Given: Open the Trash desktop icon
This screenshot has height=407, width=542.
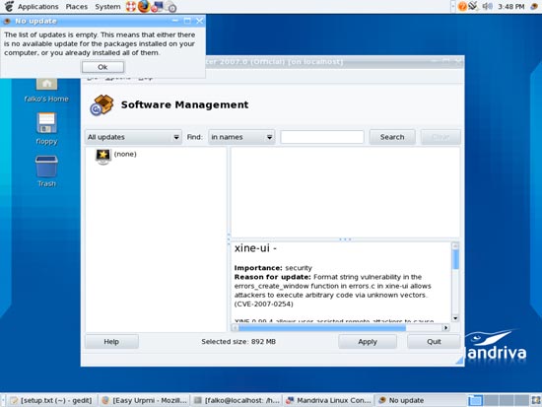Looking at the screenshot, I should [x=46, y=171].
